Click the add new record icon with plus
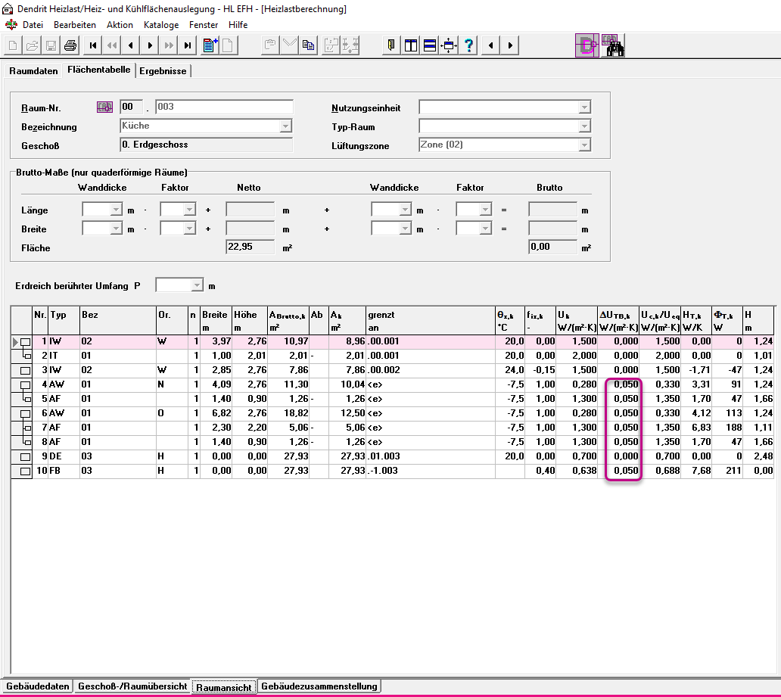 (x=210, y=46)
